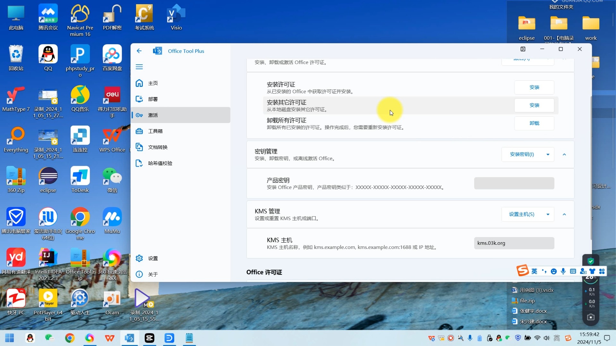Open Everything desktop shortcut
Viewport: 616px width, 346px height.
click(16, 140)
